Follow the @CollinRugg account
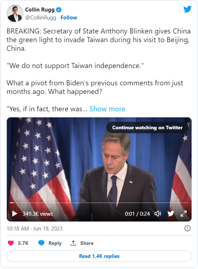Screen dimensions: 198x269 pyautogui.click(x=69, y=18)
